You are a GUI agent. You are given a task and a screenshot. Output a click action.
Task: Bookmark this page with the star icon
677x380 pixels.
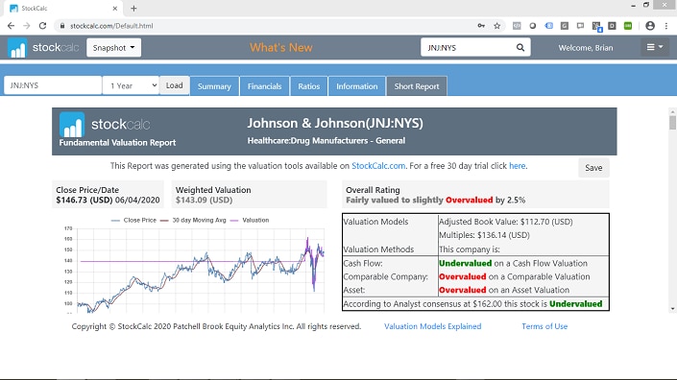(x=497, y=26)
